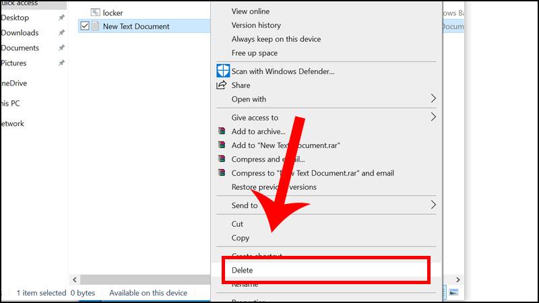Open Downloads in Quick access sidebar
Screen dimensions: 539x303
click(20, 33)
